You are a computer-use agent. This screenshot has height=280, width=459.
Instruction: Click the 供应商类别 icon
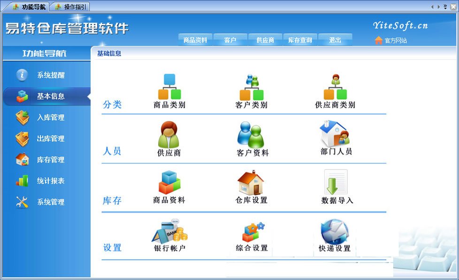click(x=335, y=87)
